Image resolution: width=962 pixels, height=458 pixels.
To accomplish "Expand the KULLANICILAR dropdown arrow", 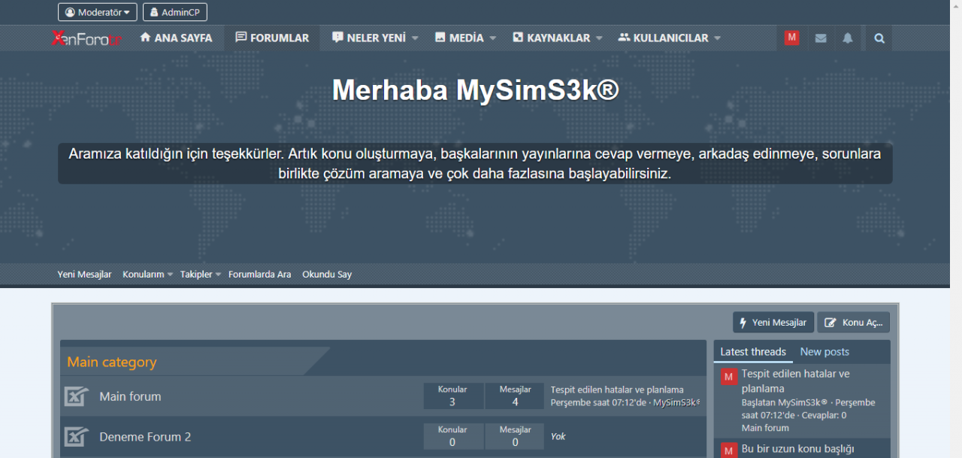I will coord(717,38).
